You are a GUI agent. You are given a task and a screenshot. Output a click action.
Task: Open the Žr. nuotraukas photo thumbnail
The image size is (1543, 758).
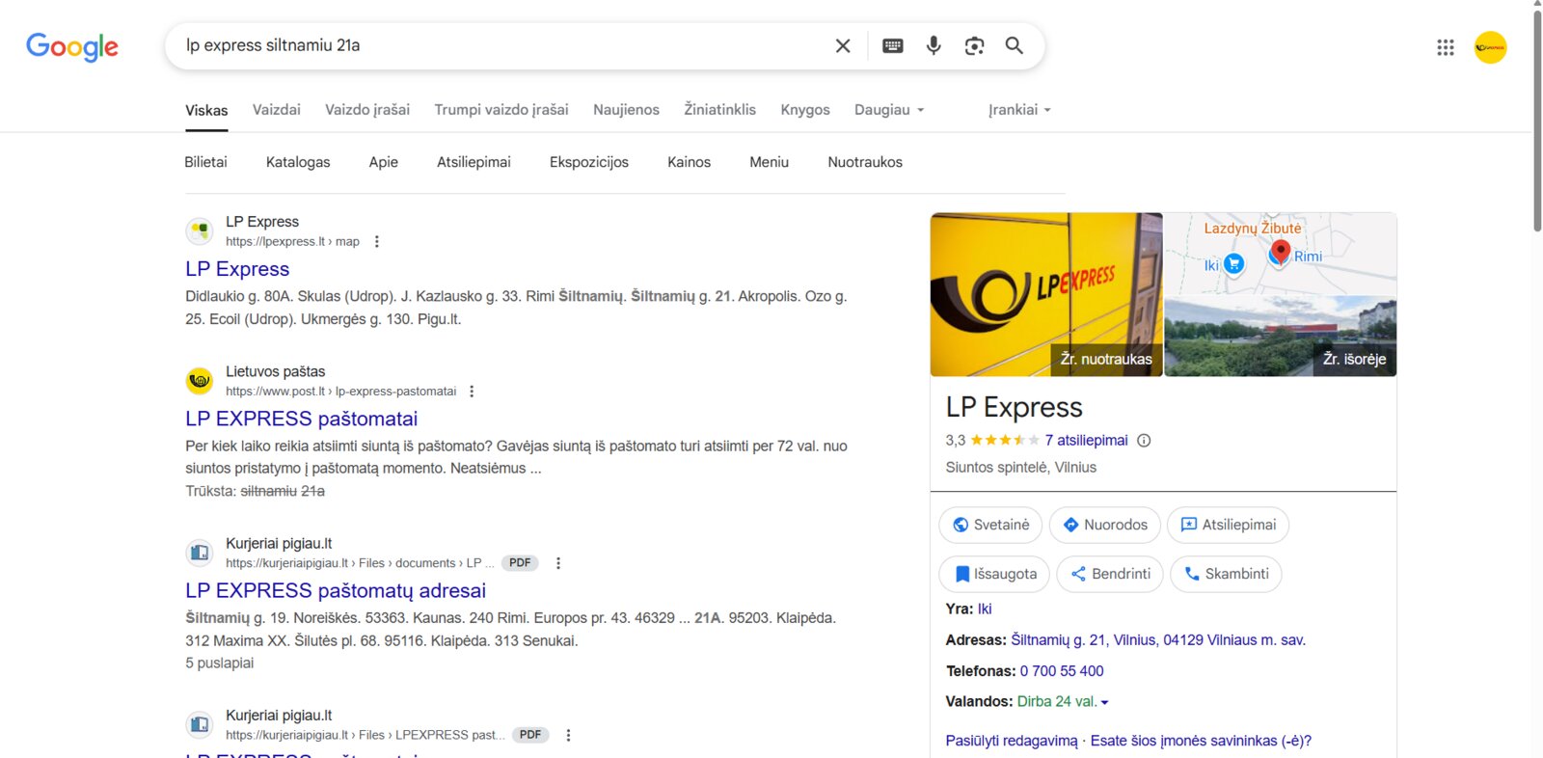1046,294
